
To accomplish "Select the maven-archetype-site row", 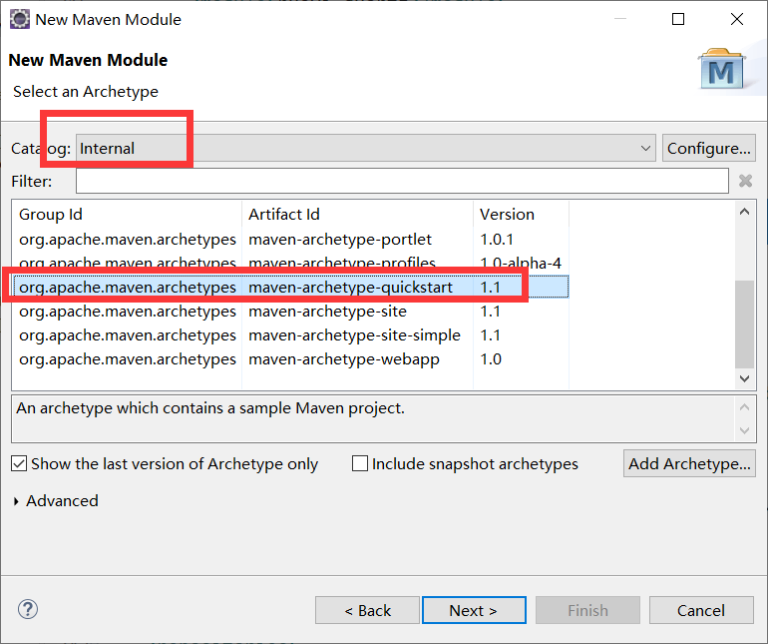I will (x=291, y=311).
